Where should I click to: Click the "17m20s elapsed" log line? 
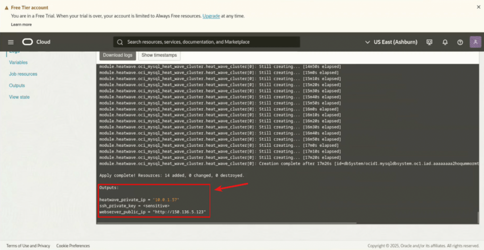(x=220, y=157)
